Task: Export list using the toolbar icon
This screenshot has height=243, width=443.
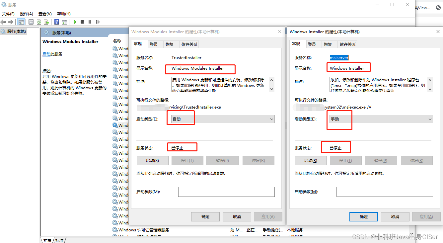Action: tap(46, 22)
